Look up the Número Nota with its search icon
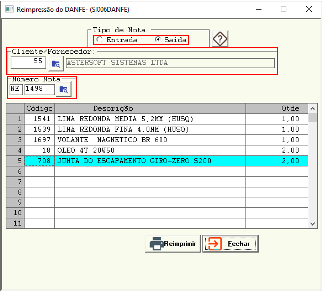Screen dimensions: 323x292 pos(64,89)
